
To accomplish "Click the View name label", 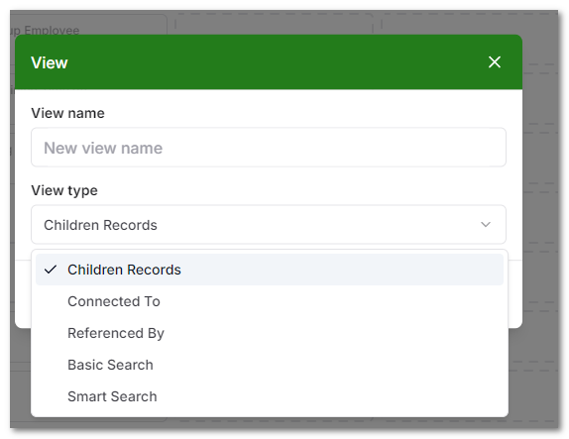I will point(67,113).
